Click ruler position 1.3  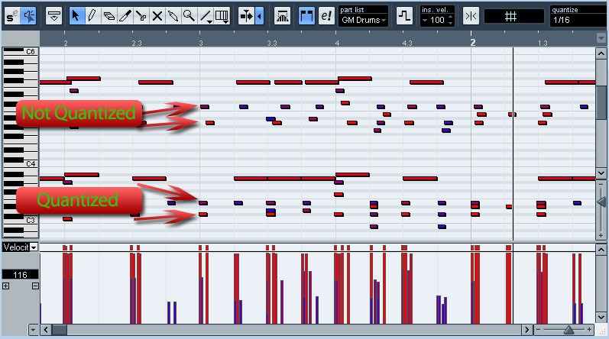[543, 43]
